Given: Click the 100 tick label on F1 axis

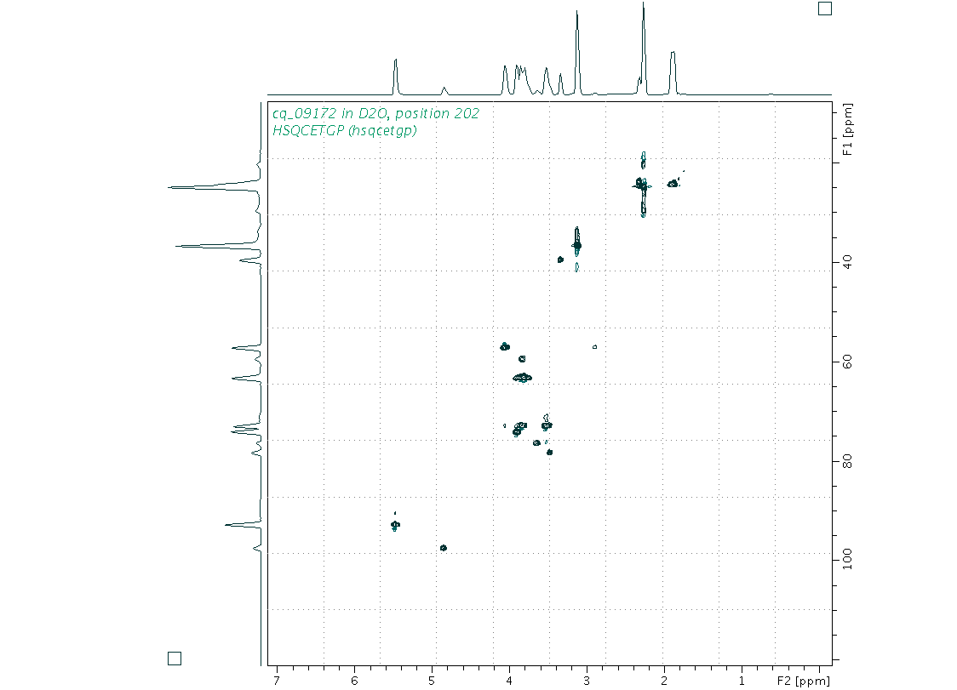Looking at the screenshot, I should click(x=847, y=559).
